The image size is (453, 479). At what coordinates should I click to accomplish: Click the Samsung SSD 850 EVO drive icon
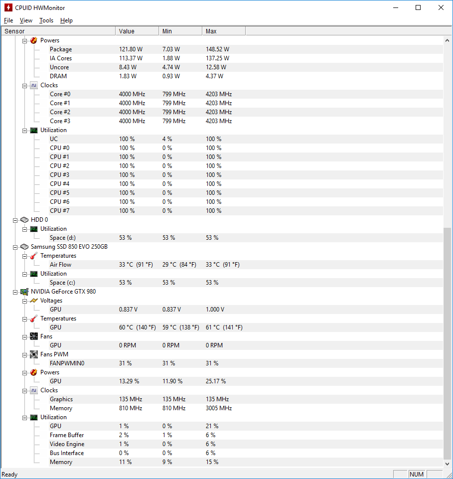click(x=24, y=247)
